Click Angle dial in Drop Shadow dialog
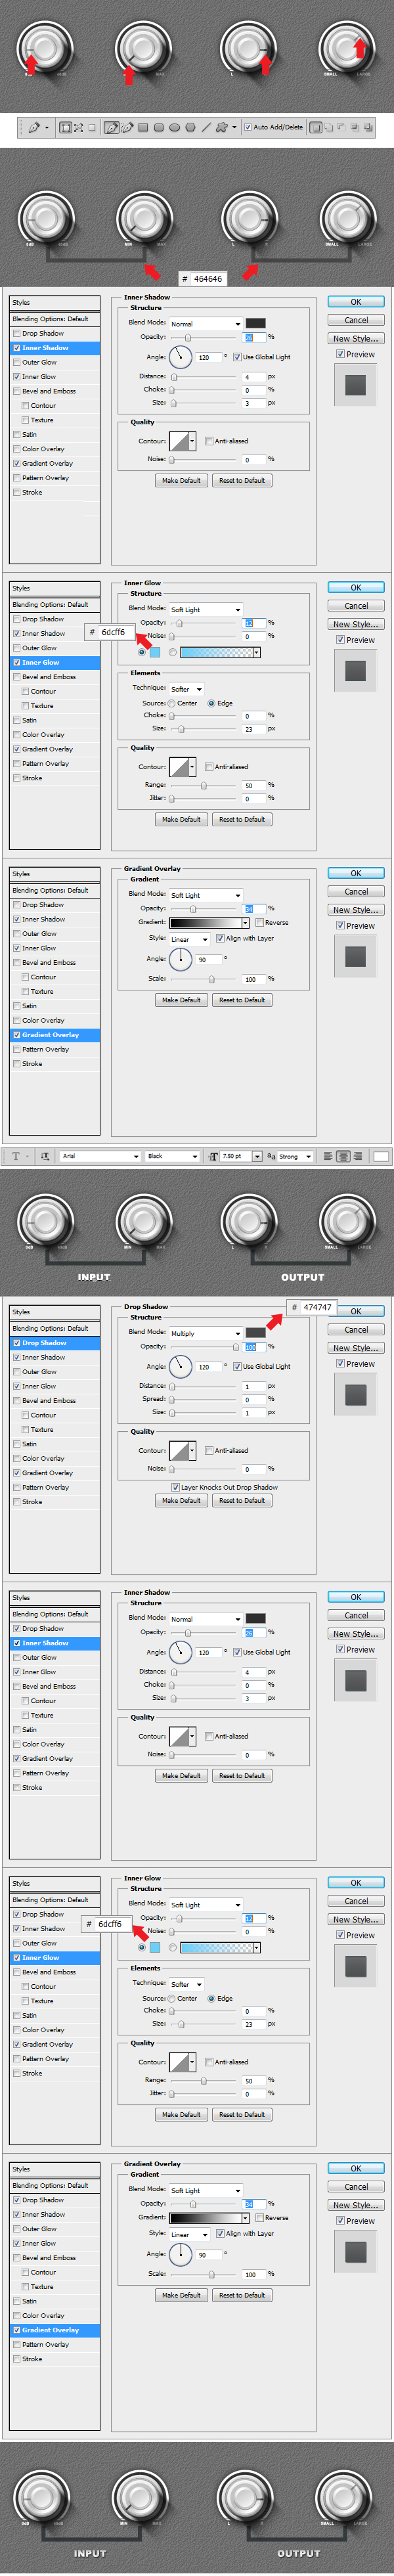 tap(180, 1366)
